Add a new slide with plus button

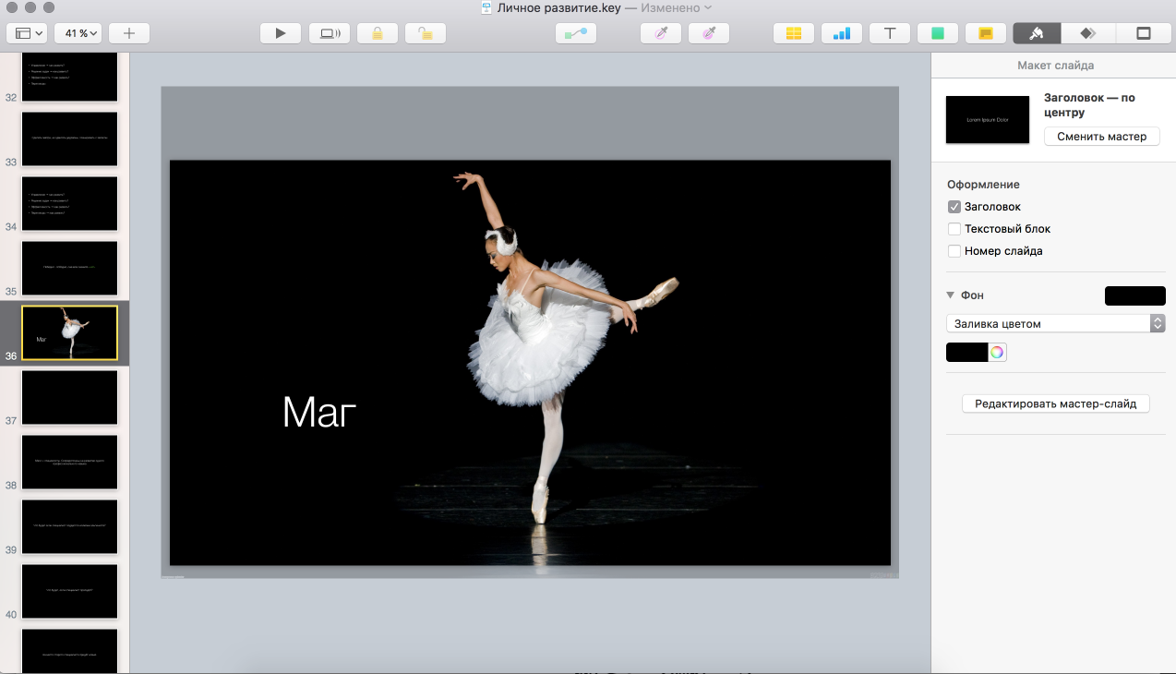click(x=129, y=33)
